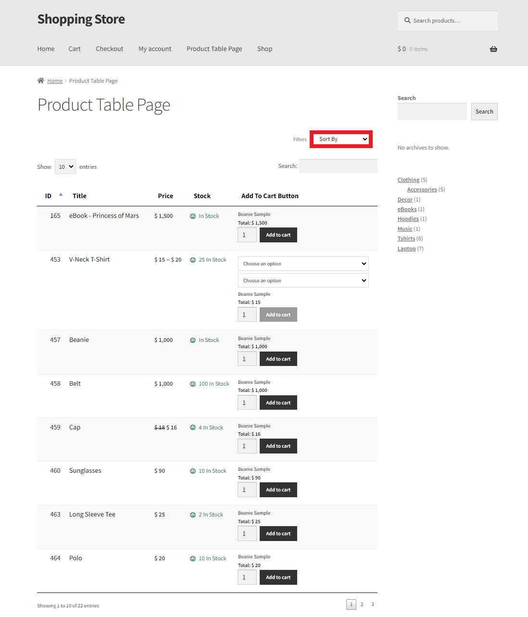Go to pagination page 2

click(362, 604)
